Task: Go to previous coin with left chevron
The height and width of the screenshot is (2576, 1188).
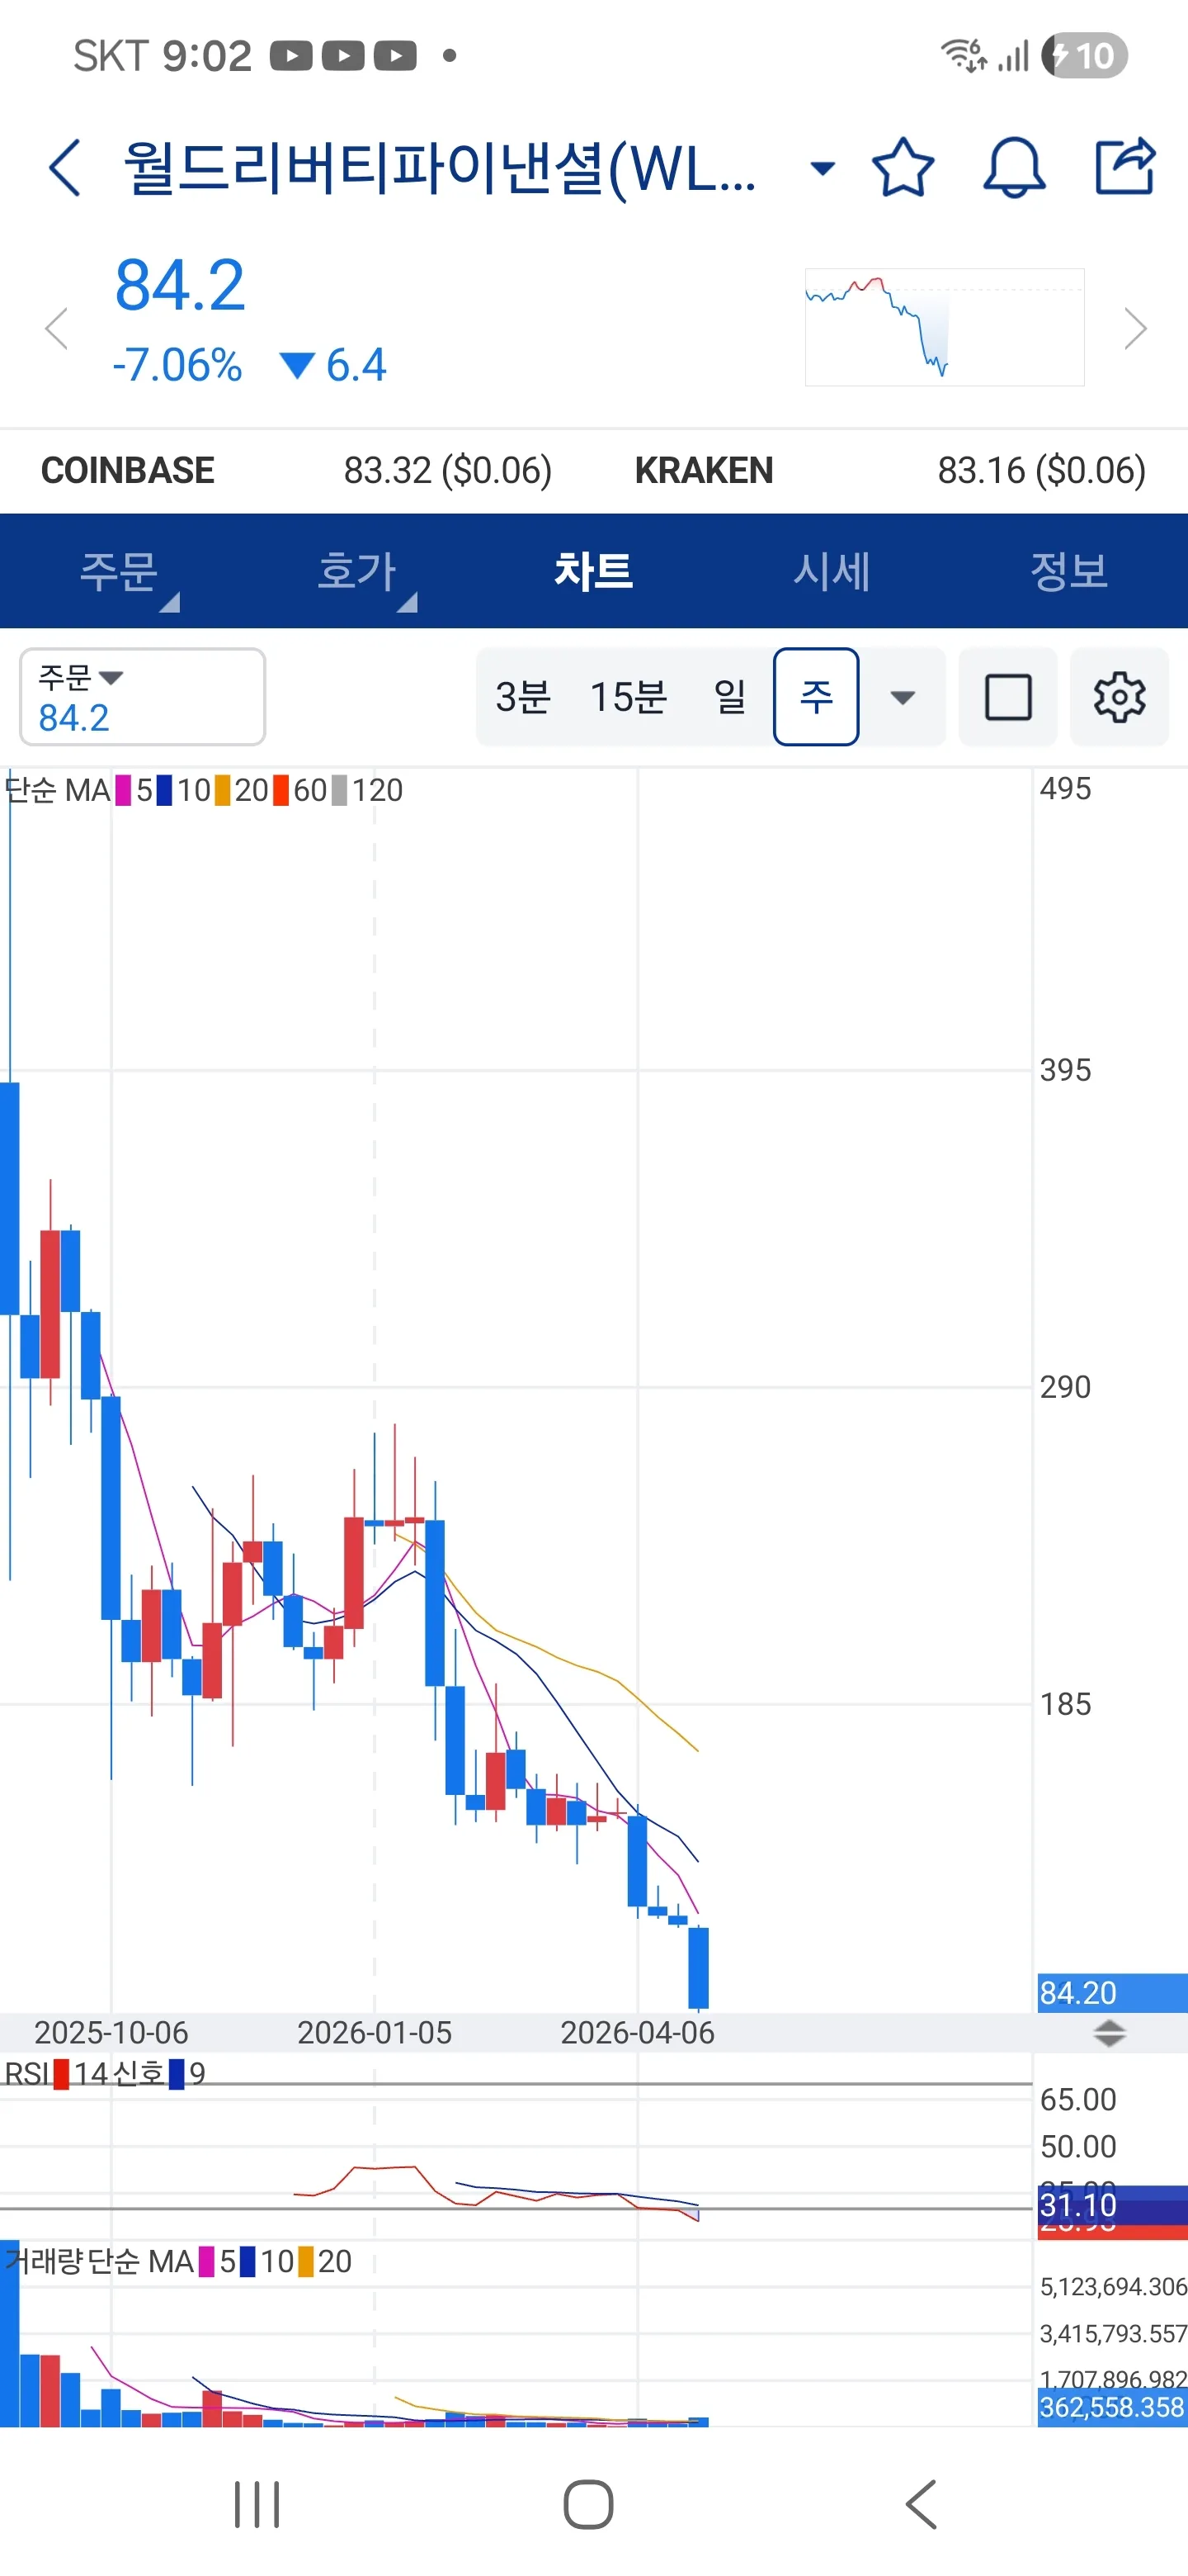Action: (57, 328)
